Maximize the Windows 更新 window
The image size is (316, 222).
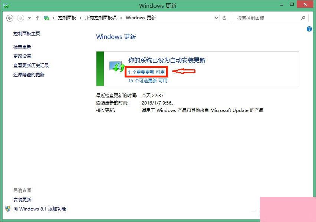[x=292, y=4]
